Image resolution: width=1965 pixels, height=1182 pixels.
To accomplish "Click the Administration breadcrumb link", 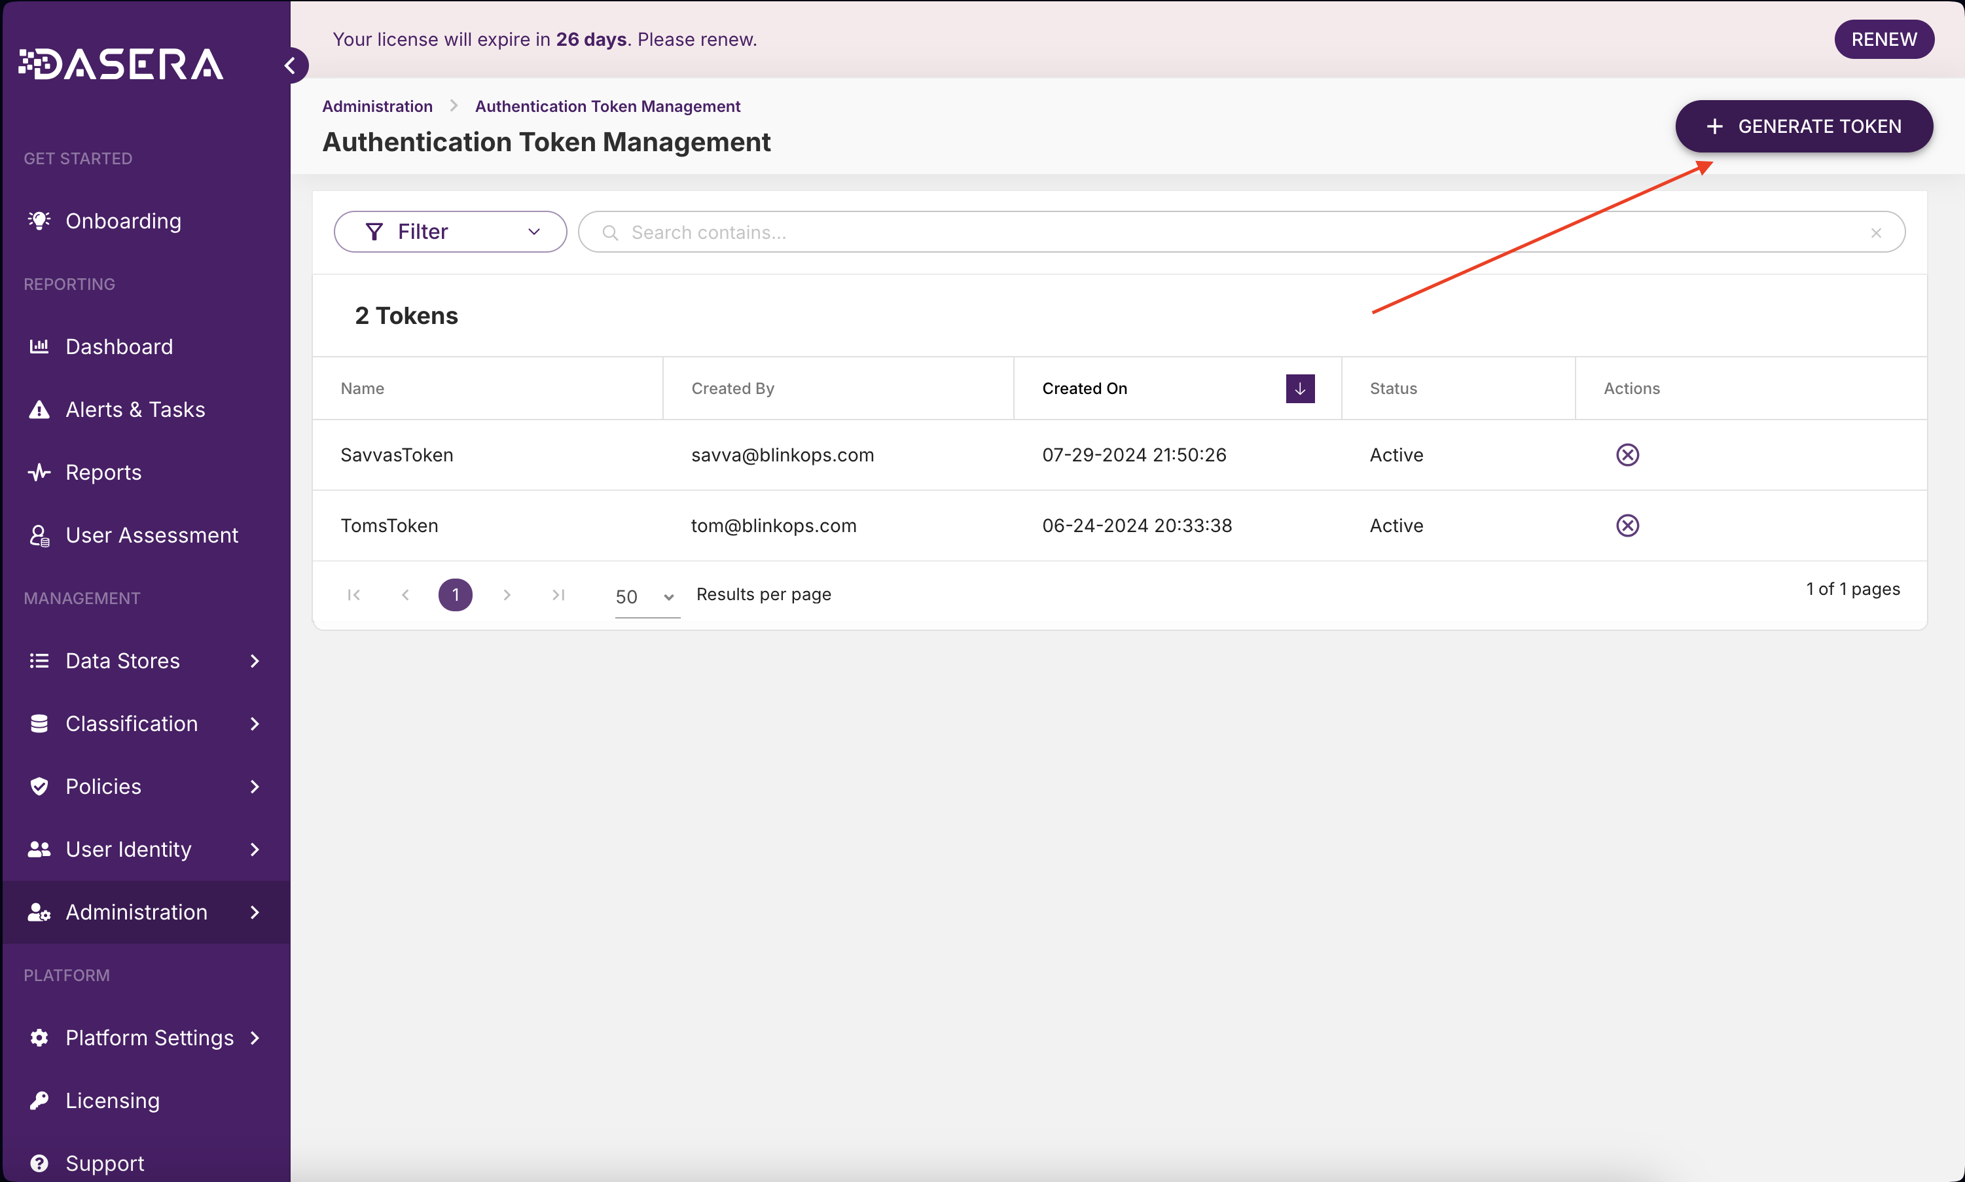I will 377,107.
